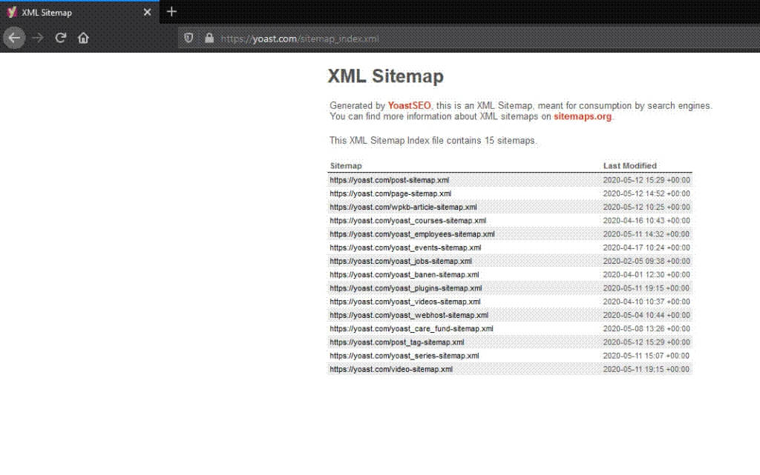
Task: Open the page-sitemap.xml link
Action: [x=390, y=193]
